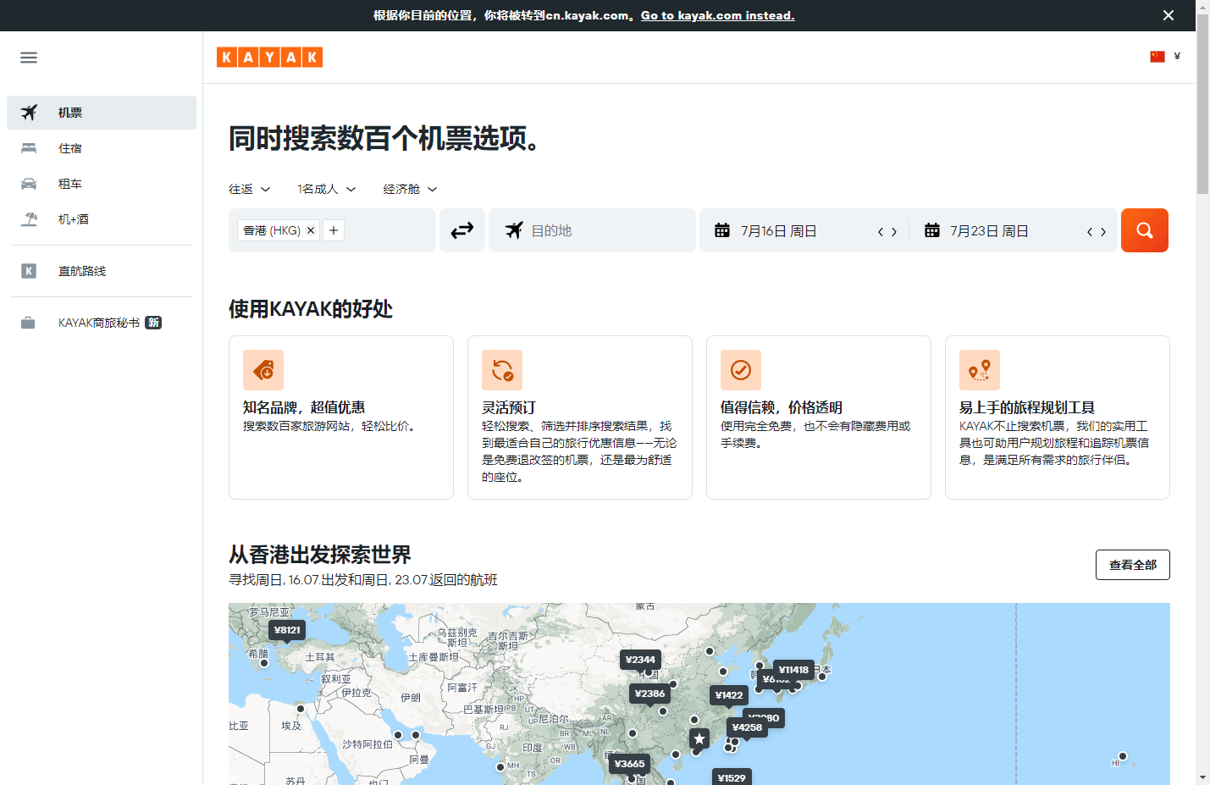Click the 知名品牌，超值优惠 card title

click(304, 407)
